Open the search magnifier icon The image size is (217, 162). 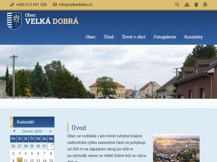[x=177, y=5]
